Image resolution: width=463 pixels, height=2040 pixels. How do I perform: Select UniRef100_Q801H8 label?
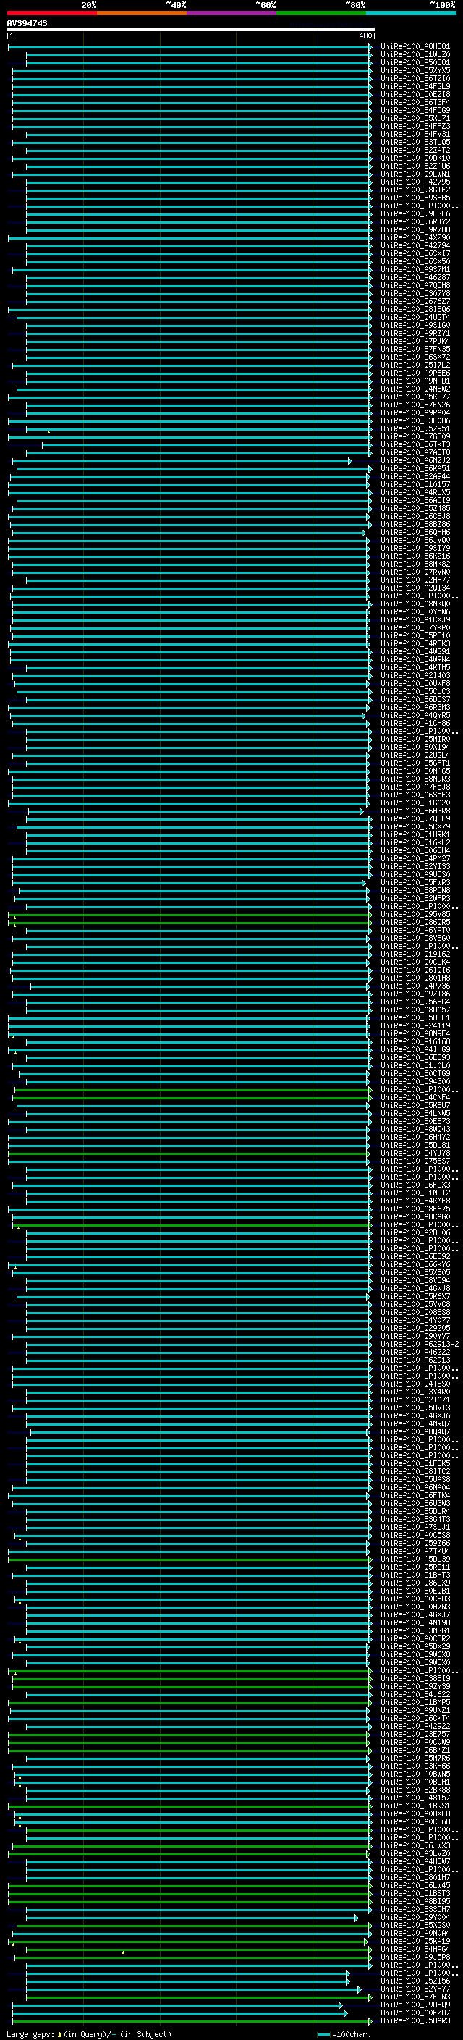pos(415,977)
